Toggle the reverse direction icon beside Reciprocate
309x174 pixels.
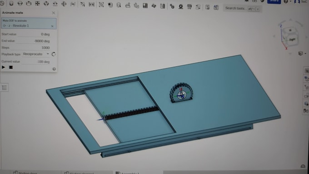click(54, 54)
